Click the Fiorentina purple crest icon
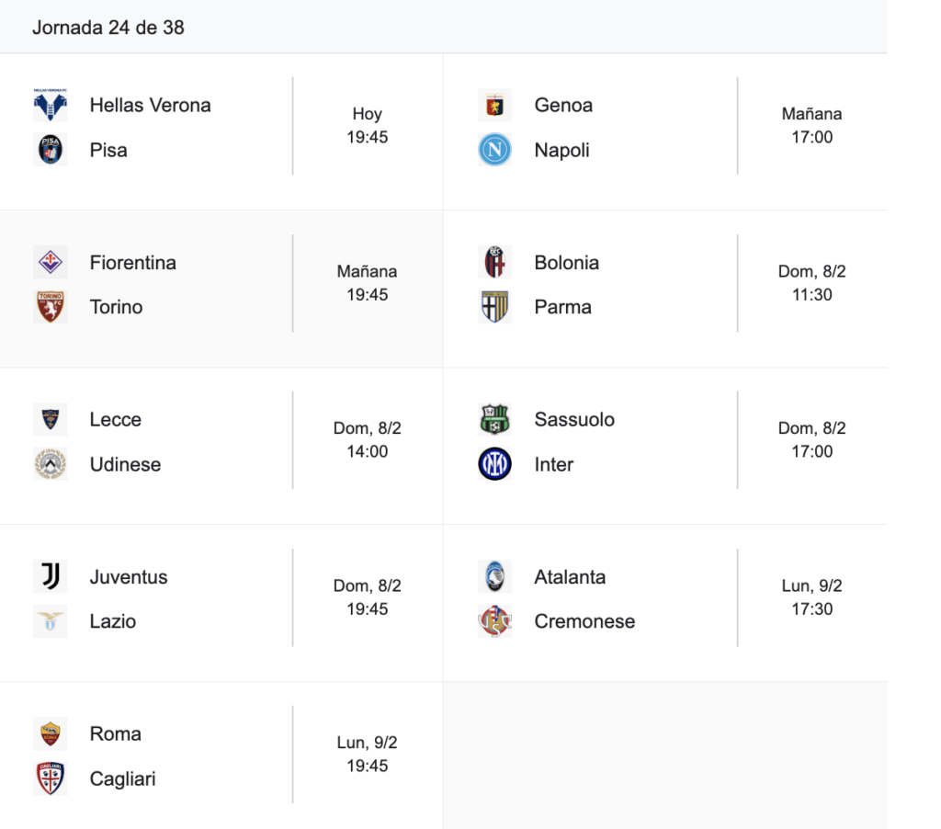This screenshot has width=941, height=829. [50, 263]
